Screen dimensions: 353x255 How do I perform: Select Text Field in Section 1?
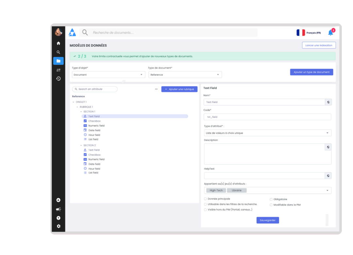click(135, 116)
